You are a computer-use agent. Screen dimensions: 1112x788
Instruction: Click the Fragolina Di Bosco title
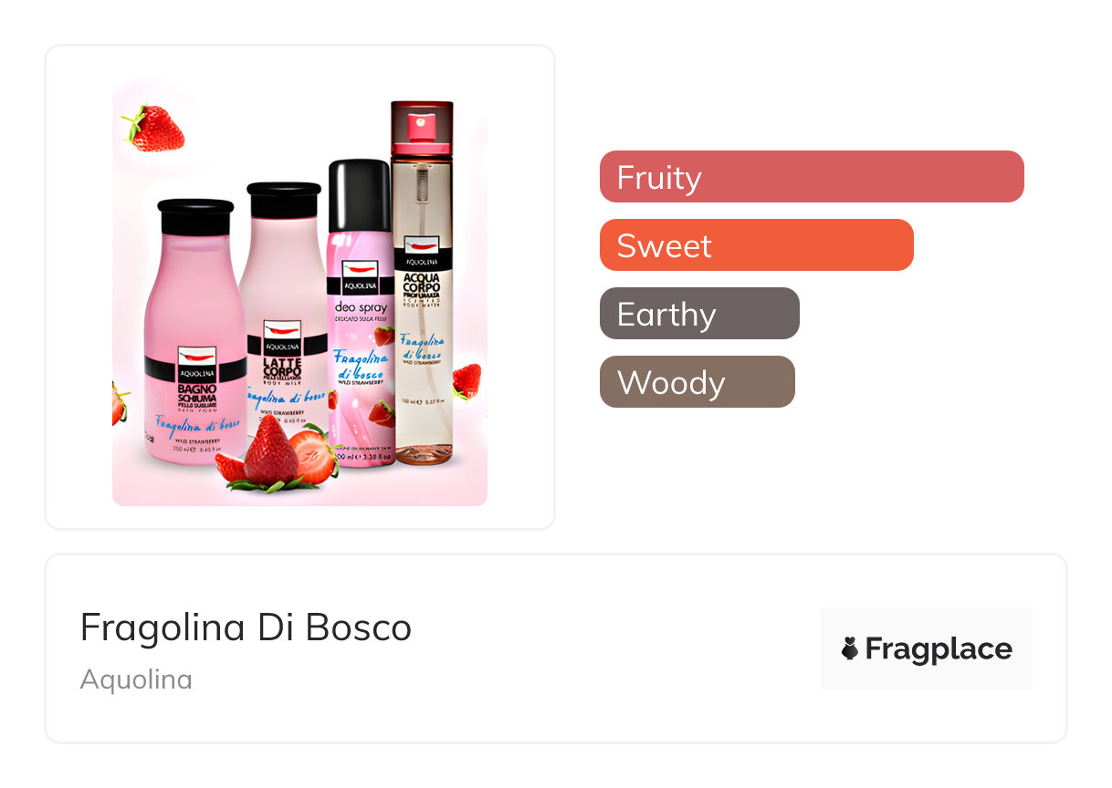pos(246,627)
